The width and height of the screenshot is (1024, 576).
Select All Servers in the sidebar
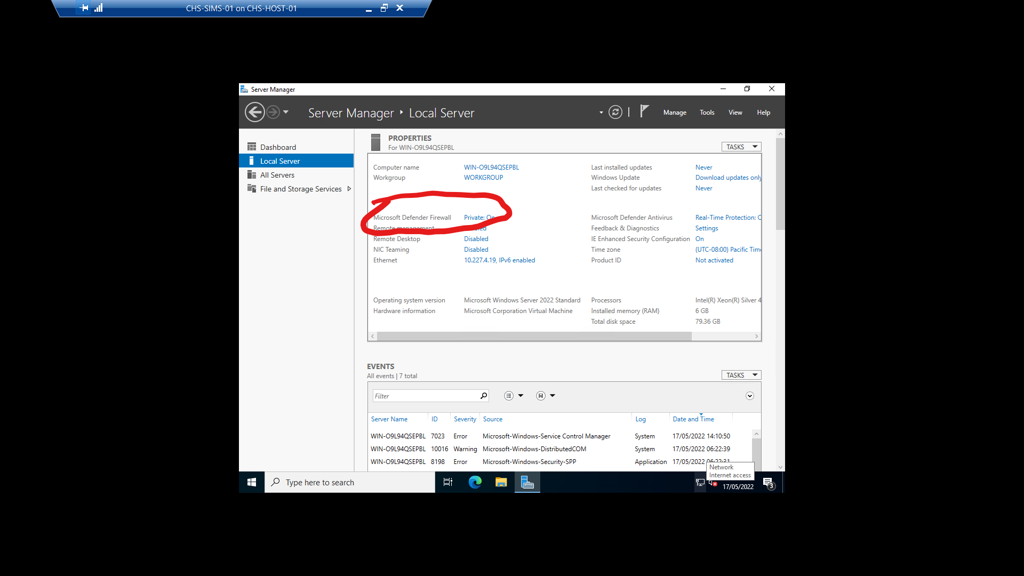[x=277, y=175]
